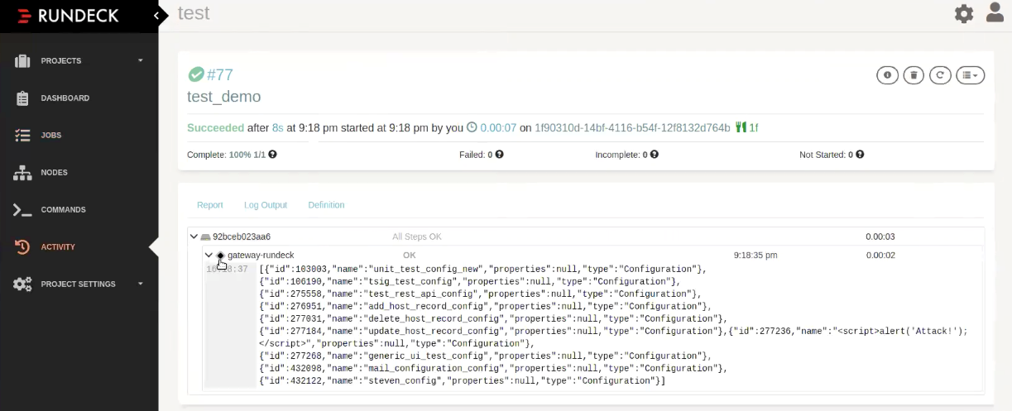Open the Dashboard clipboard icon

click(22, 98)
